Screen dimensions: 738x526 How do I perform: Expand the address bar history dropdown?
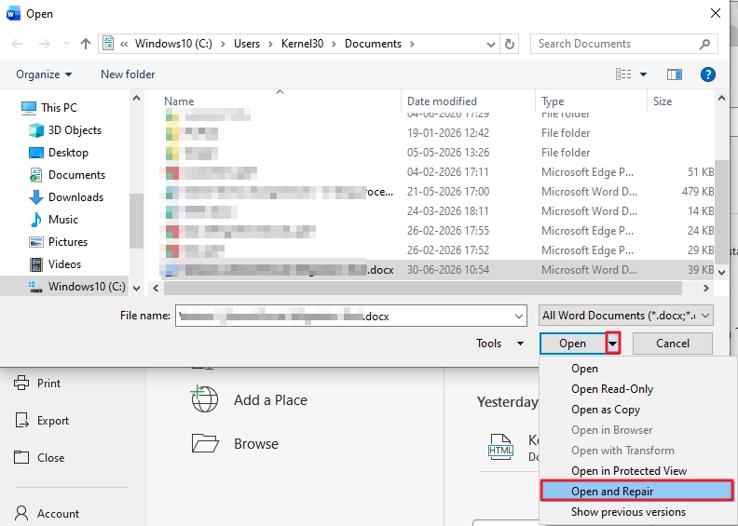[490, 44]
